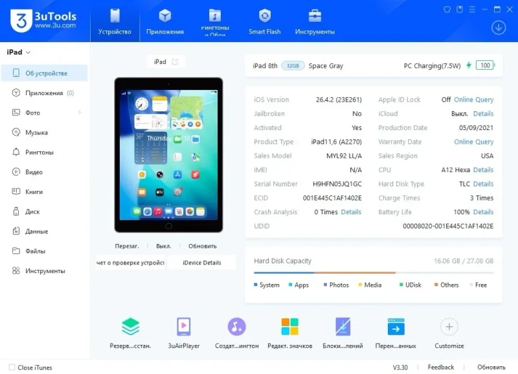Open the data transfer tool icon

(396, 327)
